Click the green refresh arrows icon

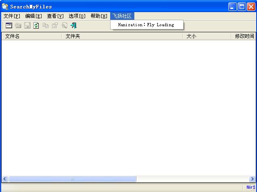pyautogui.click(x=36, y=25)
